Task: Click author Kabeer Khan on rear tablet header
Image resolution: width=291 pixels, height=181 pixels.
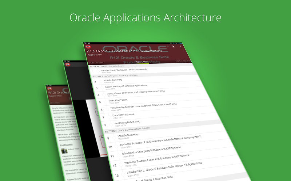Action: [x=55, y=96]
